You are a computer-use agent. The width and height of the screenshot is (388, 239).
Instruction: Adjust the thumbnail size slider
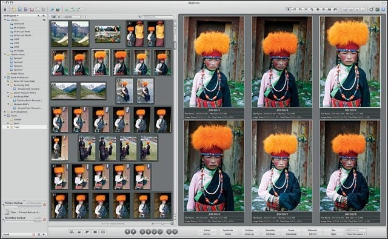pos(162,223)
